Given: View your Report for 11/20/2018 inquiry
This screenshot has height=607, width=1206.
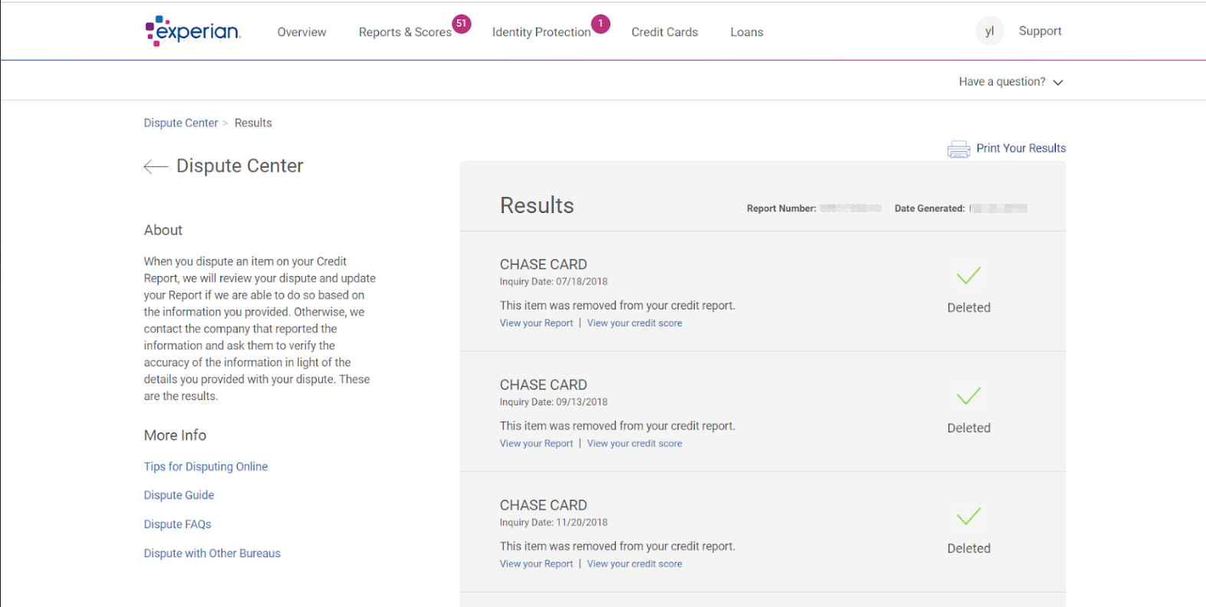Looking at the screenshot, I should point(536,564).
